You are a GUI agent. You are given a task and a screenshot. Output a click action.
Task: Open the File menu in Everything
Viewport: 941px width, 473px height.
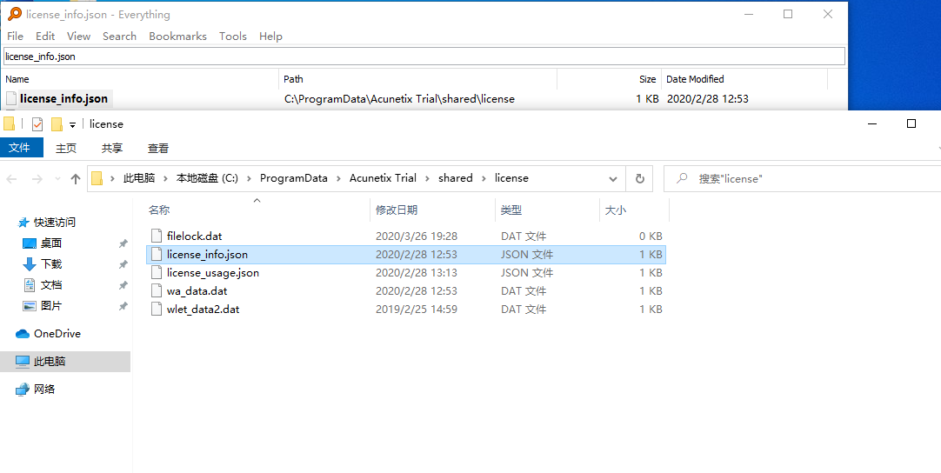tap(15, 36)
